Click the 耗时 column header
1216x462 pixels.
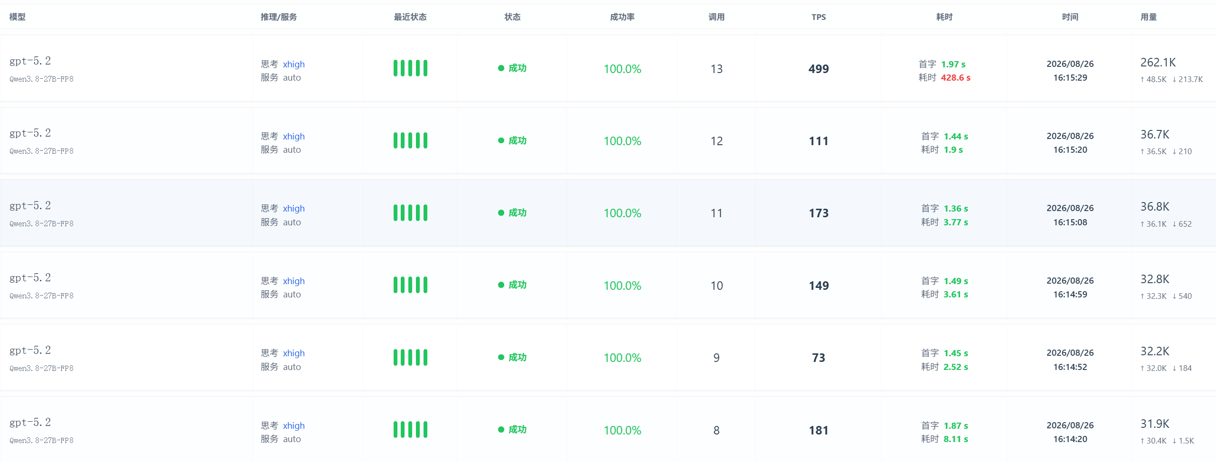944,17
